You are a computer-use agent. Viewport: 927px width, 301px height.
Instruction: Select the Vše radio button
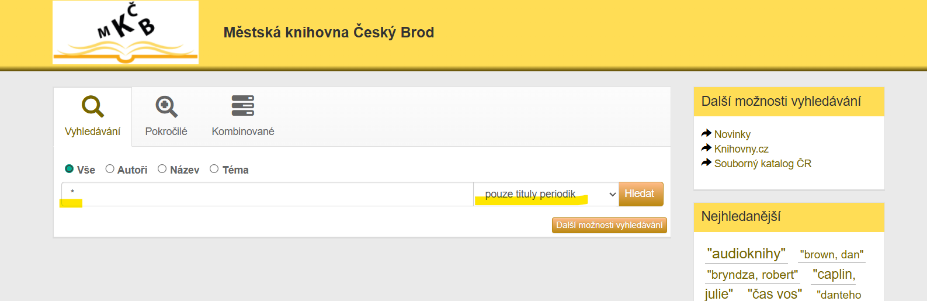click(70, 169)
